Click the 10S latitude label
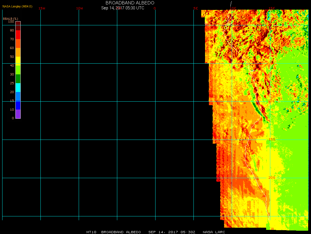Screen dimensions: 311x234 click(271, 101)
